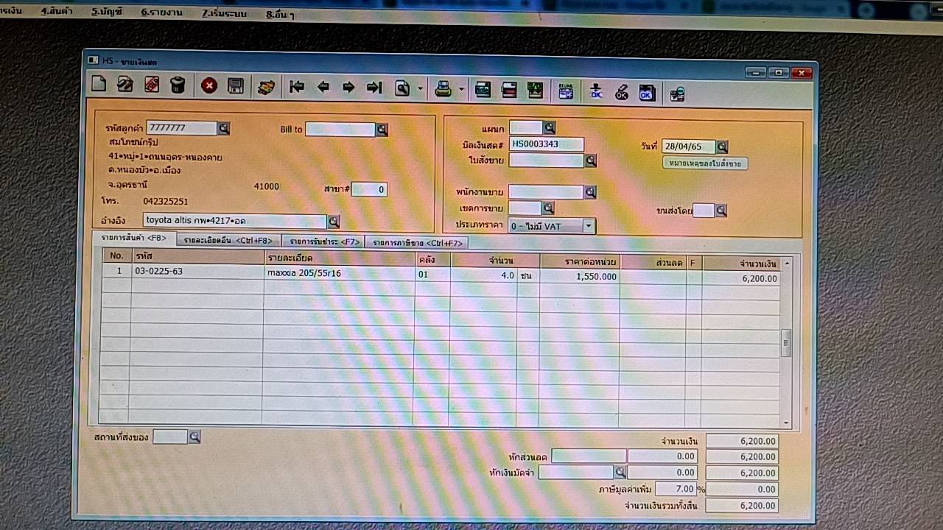
Task: Click the yellow card stack icon
Action: [266, 87]
